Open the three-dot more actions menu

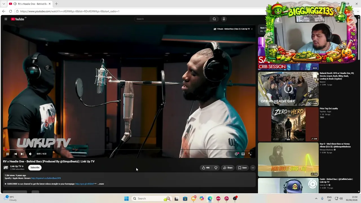click(x=253, y=168)
